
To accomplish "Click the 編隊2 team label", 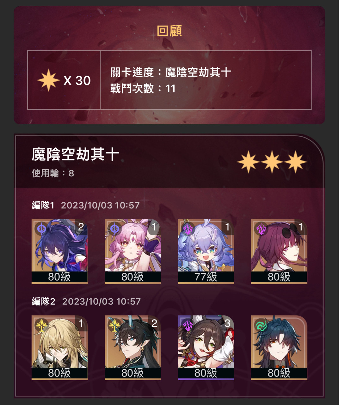I will tap(44, 302).
